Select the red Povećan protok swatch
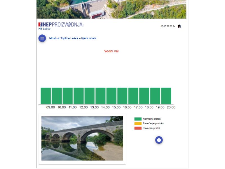 click(x=138, y=128)
